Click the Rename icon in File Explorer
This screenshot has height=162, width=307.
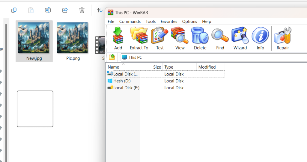[x=48, y=10]
